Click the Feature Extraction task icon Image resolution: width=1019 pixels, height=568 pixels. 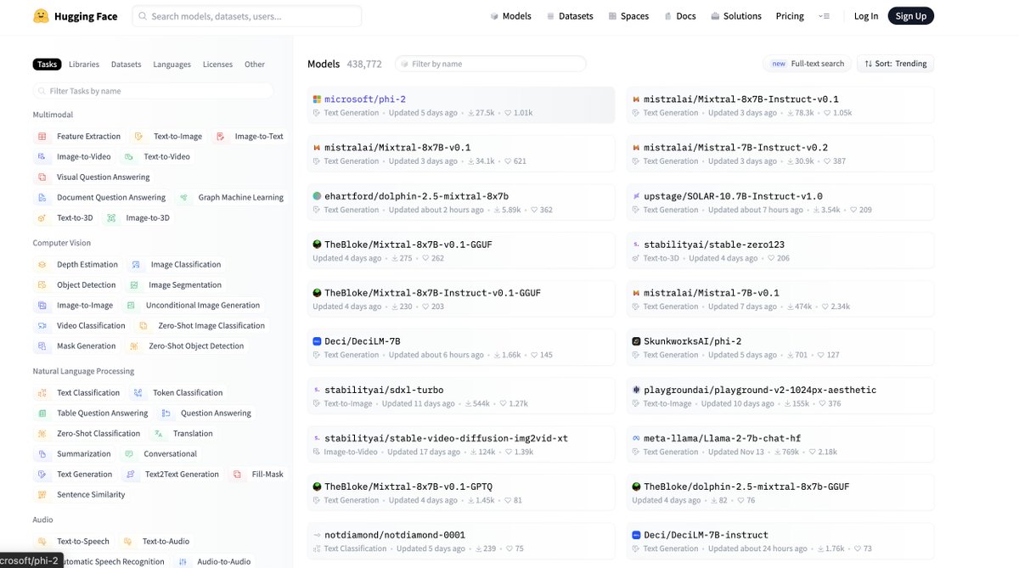click(42, 137)
